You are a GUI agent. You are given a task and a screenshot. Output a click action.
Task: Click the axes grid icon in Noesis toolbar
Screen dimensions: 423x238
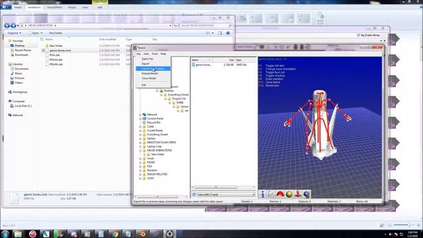pyautogui.click(x=272, y=194)
